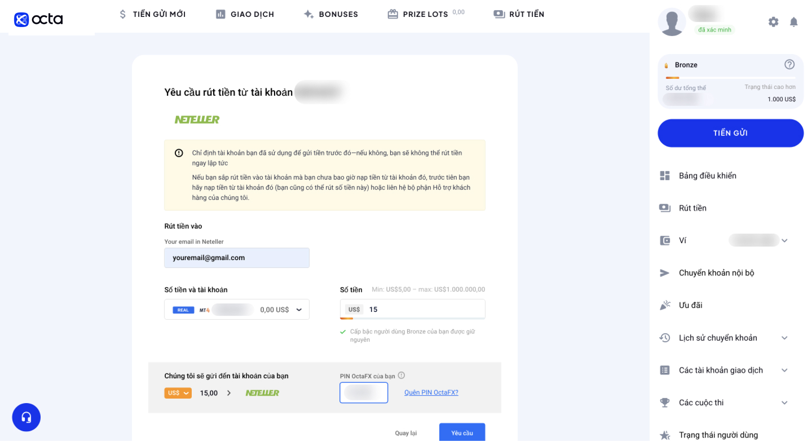Open the REAL MT4 account dropdown
The image size is (806, 441).
coord(237,309)
